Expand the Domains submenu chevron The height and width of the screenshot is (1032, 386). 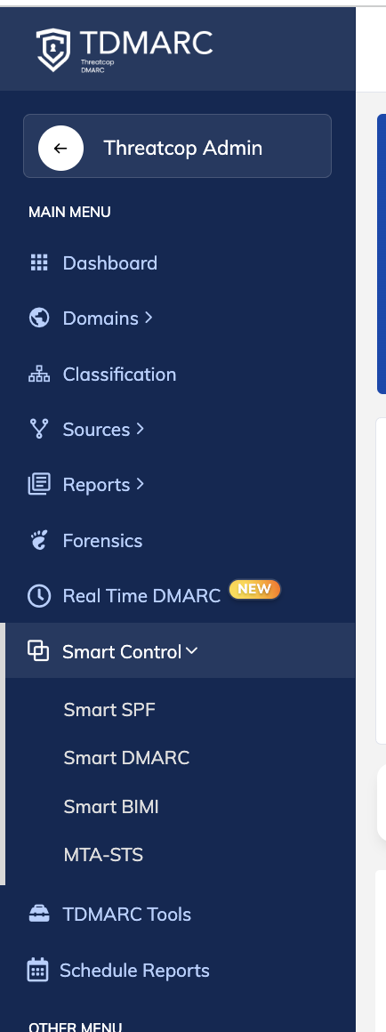pos(149,318)
